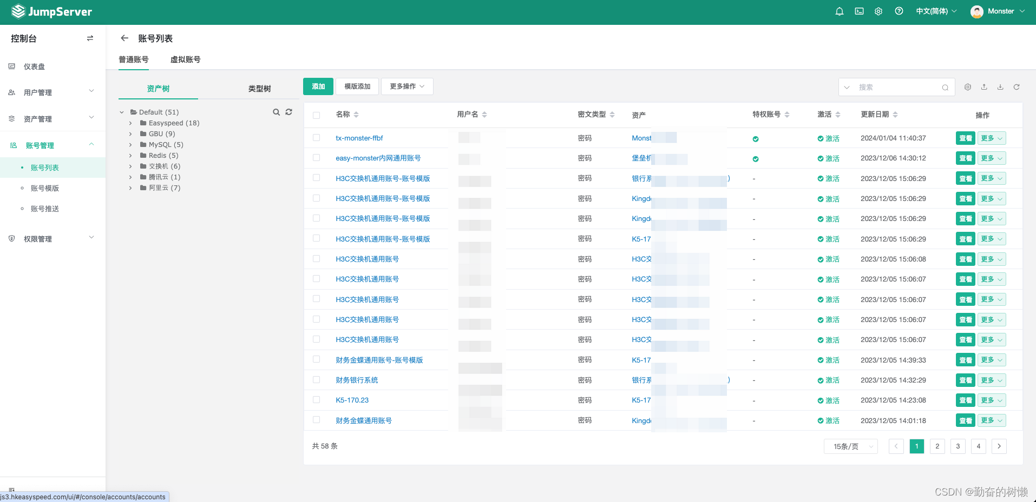This screenshot has height=502, width=1036.
Task: Sort by 用户名 column
Action: point(484,115)
